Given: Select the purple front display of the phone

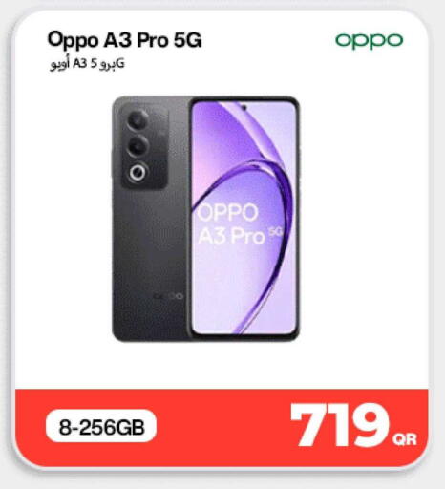Looking at the screenshot, I should pyautogui.click(x=244, y=219).
